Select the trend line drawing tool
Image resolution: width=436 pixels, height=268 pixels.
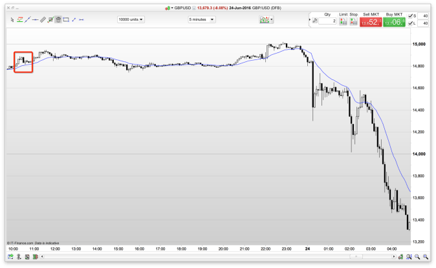tap(28, 20)
